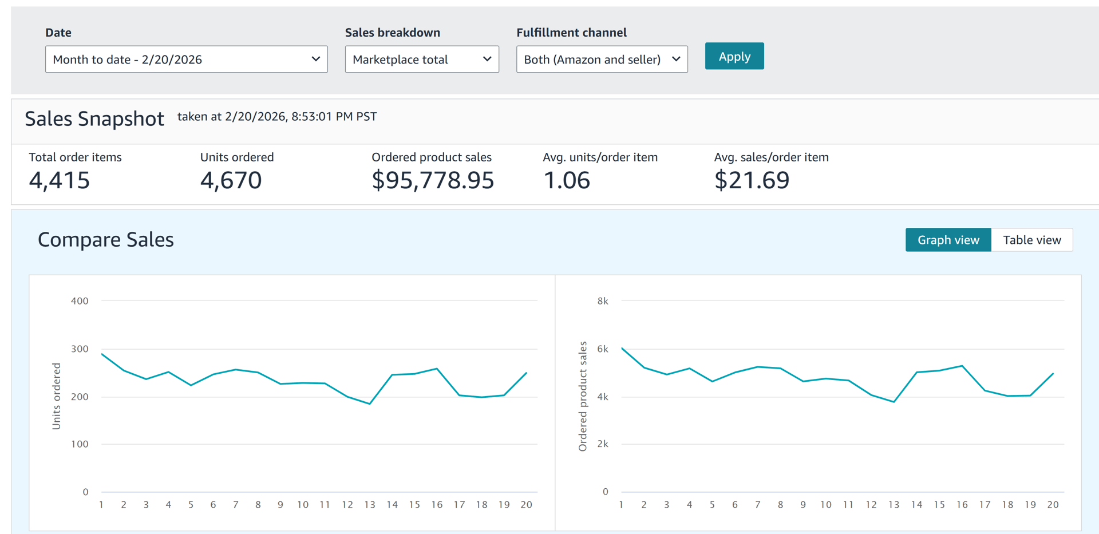Switch to Table view
This screenshot has width=1099, height=534.
[x=1031, y=240]
